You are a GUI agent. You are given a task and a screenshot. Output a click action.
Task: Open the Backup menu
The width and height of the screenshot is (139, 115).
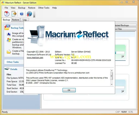(22, 8)
